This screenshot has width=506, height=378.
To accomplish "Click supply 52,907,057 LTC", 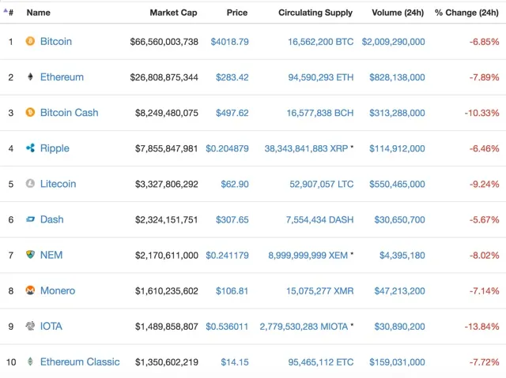I will (322, 184).
